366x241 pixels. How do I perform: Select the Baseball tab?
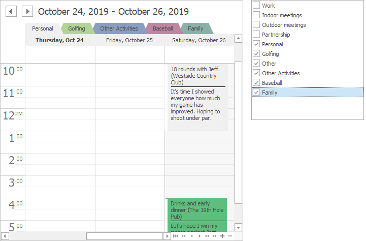point(163,28)
